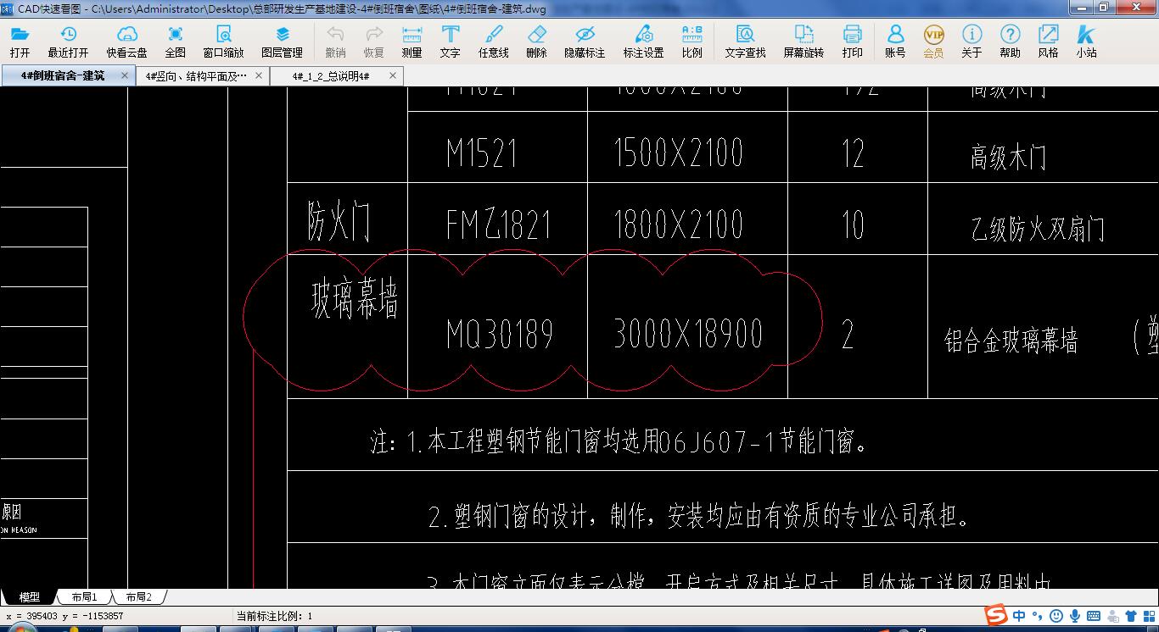1159x632 pixels.
Task: Close the 4#竖向、结构平面及 tab
Action: coord(259,75)
